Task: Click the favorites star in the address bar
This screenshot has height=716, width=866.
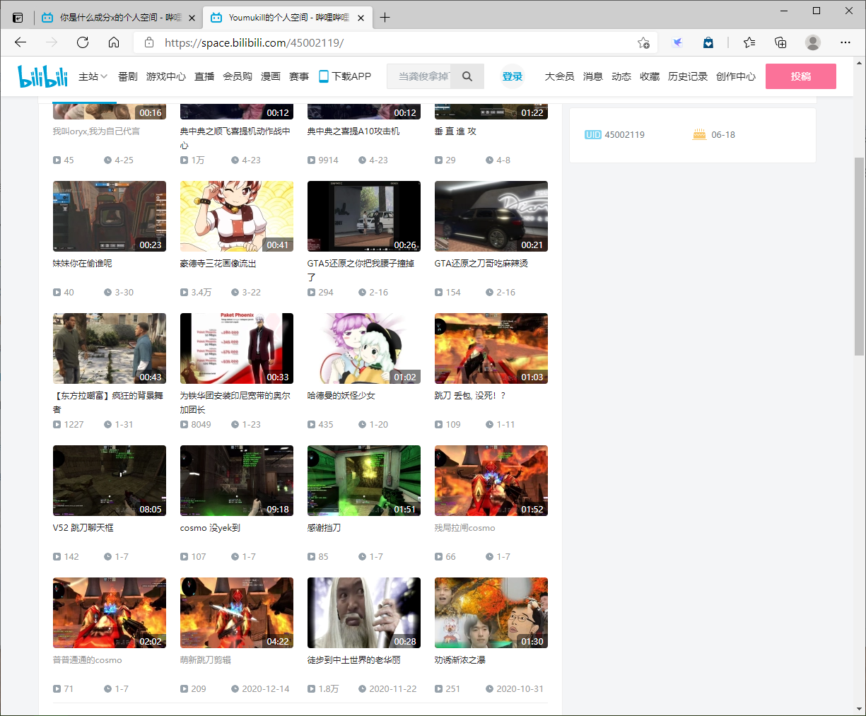Action: (x=644, y=42)
